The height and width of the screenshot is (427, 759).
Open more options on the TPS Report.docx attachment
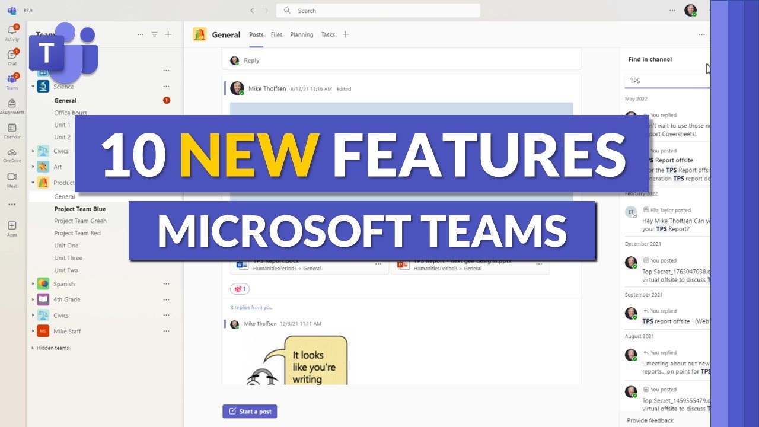378,265
